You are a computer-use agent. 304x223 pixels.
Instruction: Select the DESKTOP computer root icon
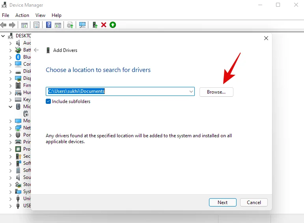coord(11,36)
